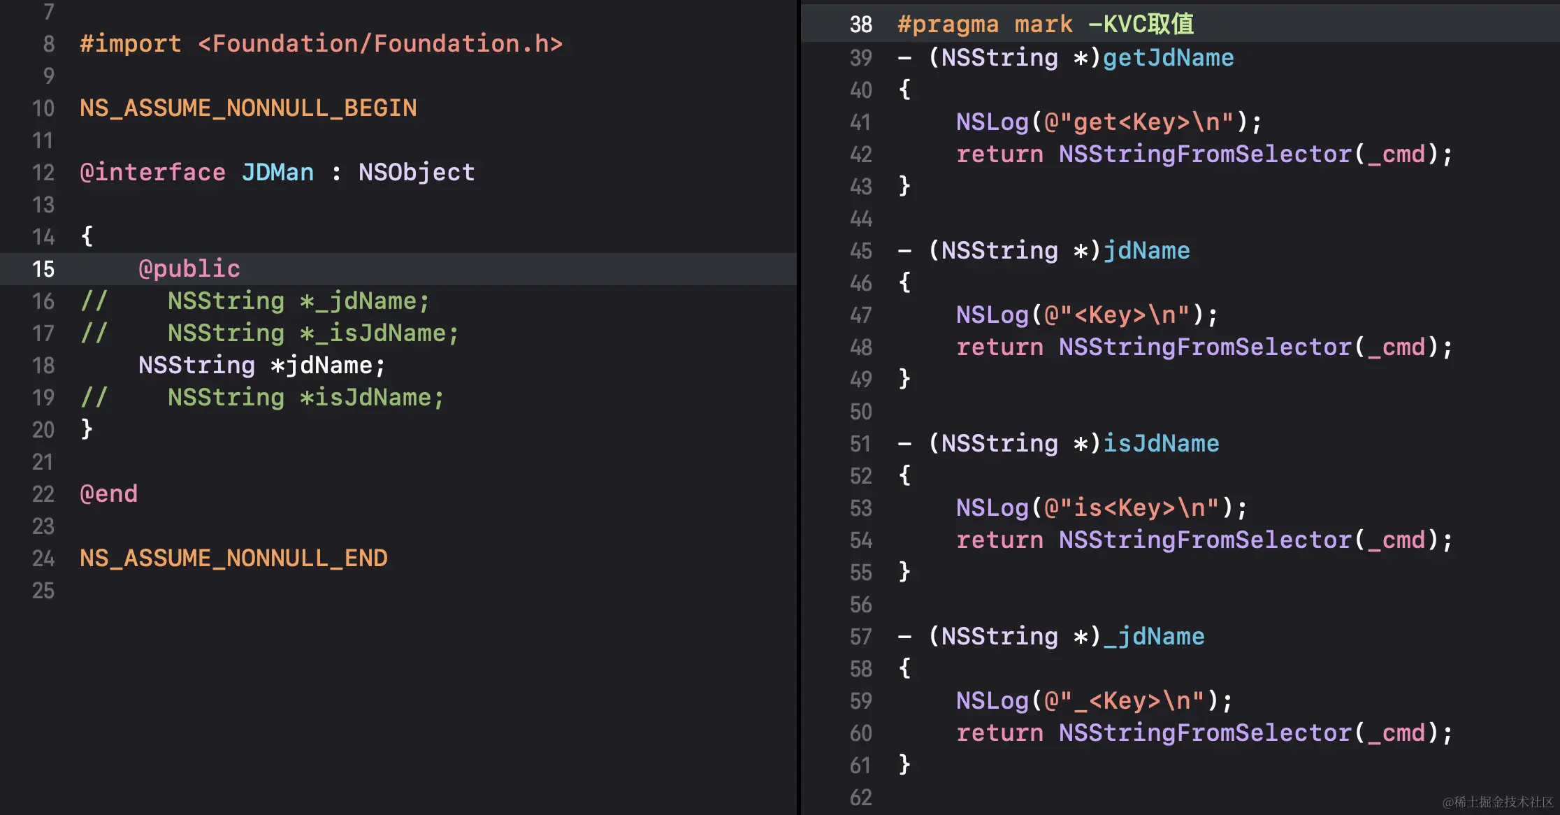Click NS_ASSUME_NONNULL_BEGIN macro
Viewport: 1560px width, 815px height.
[x=248, y=108]
